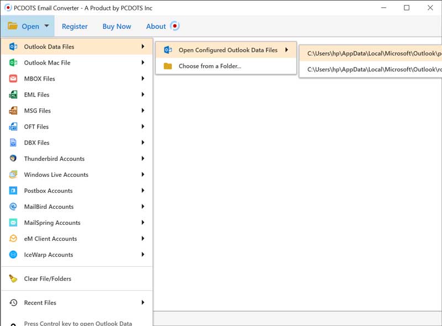Expand the EML Files submenu arrow
Viewport: 442px width, 326px height.
click(143, 94)
